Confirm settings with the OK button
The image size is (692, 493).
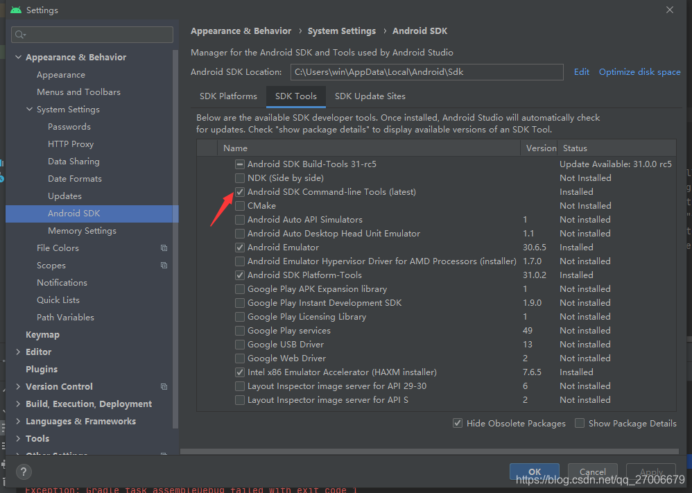click(535, 472)
